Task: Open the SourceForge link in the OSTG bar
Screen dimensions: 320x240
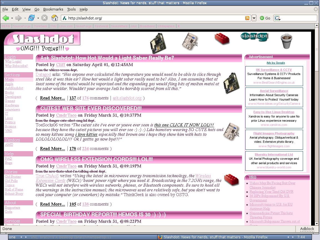Action: (x=22, y=26)
